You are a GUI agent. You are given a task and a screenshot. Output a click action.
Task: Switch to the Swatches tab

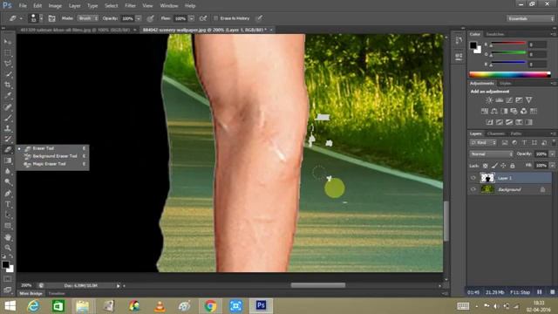click(495, 34)
